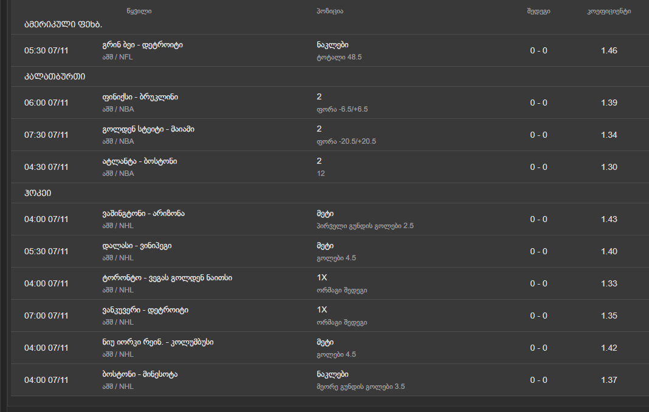Click the 1.39 coefficient for ფინიქსი - ბრუკლინი
Viewport: 649px width, 412px height.
609,103
